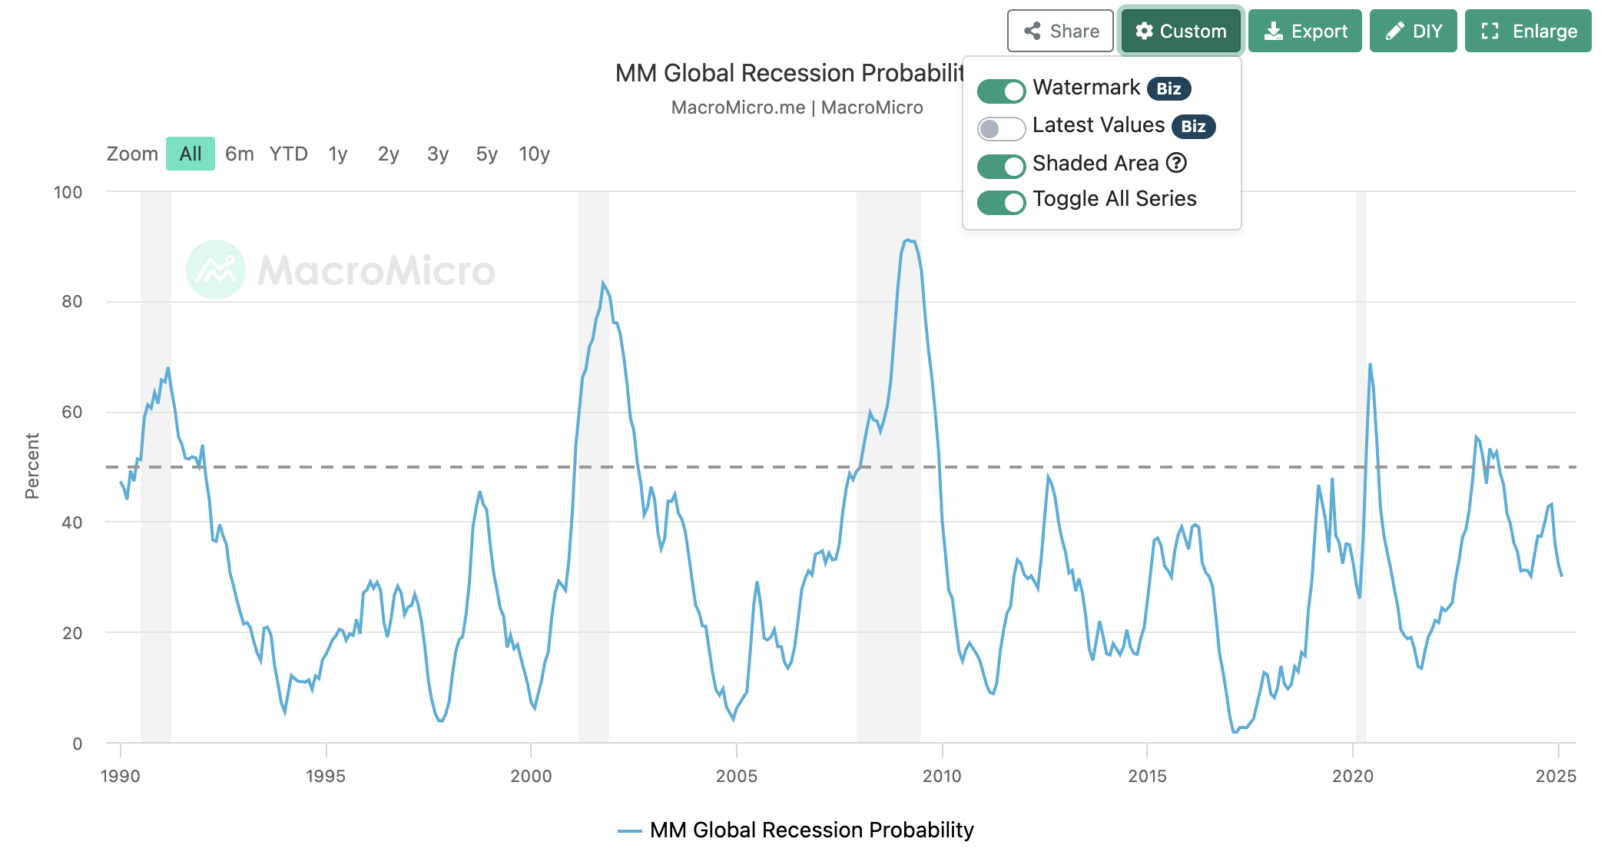
Task: Click the 2008 shaded recession band
Action: [x=889, y=466]
